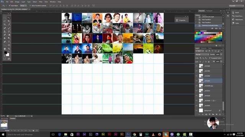Open the Filter menu
Image resolution: width=245 pixels, height=137 pixels.
tap(41, 2)
